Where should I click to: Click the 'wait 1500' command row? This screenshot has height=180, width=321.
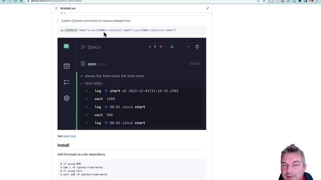pyautogui.click(x=140, y=99)
